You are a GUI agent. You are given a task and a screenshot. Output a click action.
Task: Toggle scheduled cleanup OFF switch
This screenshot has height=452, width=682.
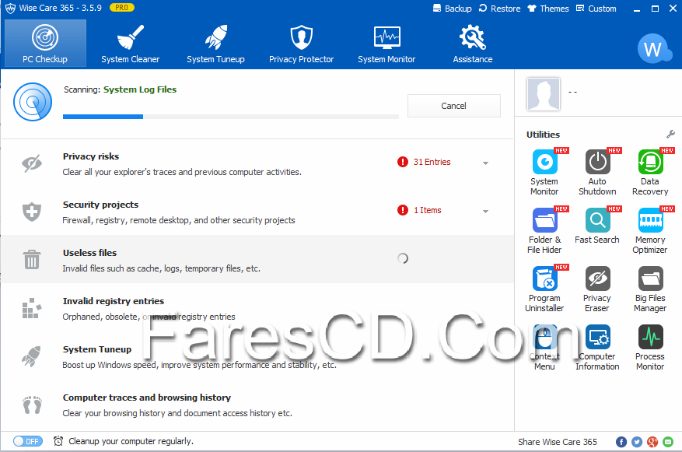(x=28, y=441)
